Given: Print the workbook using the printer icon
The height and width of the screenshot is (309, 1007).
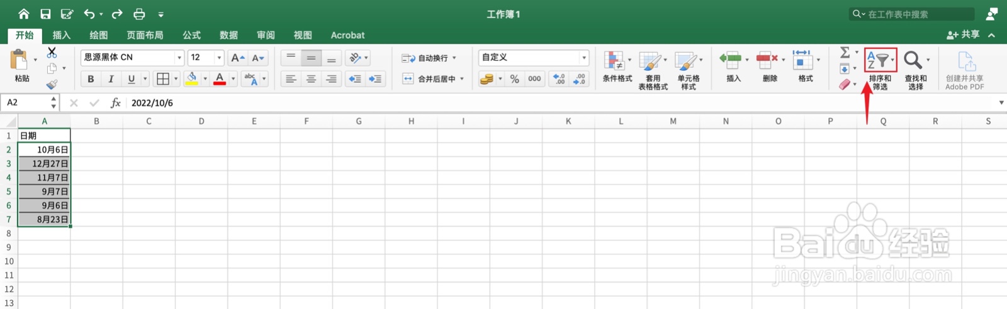Looking at the screenshot, I should (x=139, y=14).
